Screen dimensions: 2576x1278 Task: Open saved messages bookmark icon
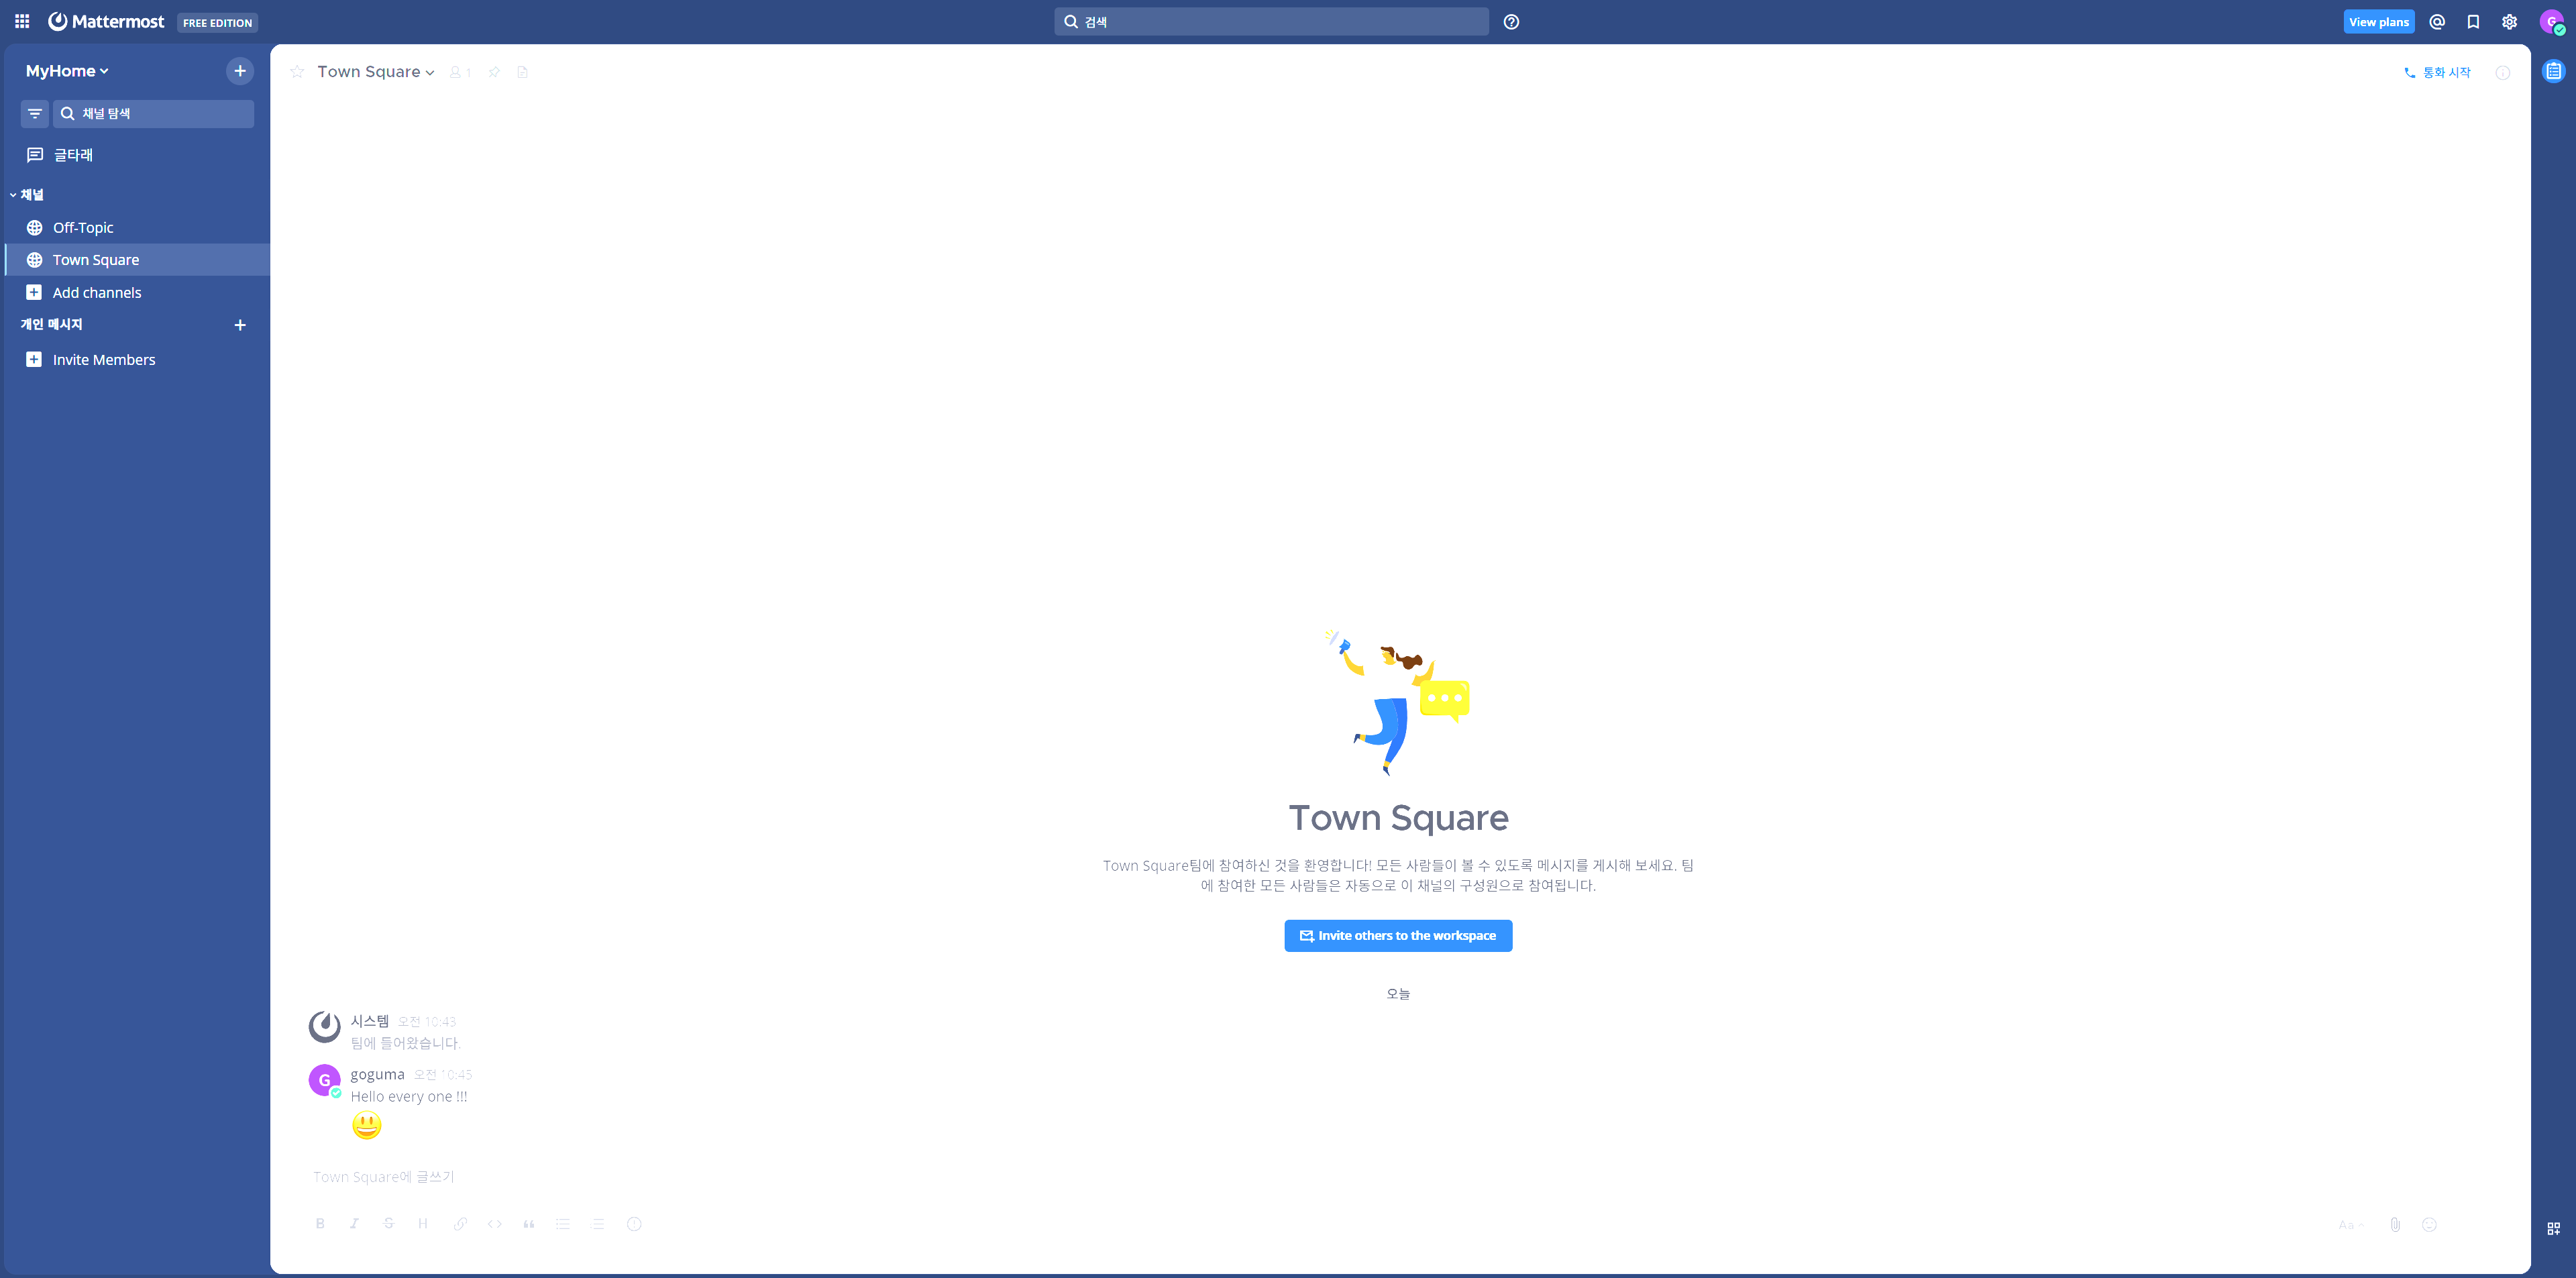(x=2473, y=22)
